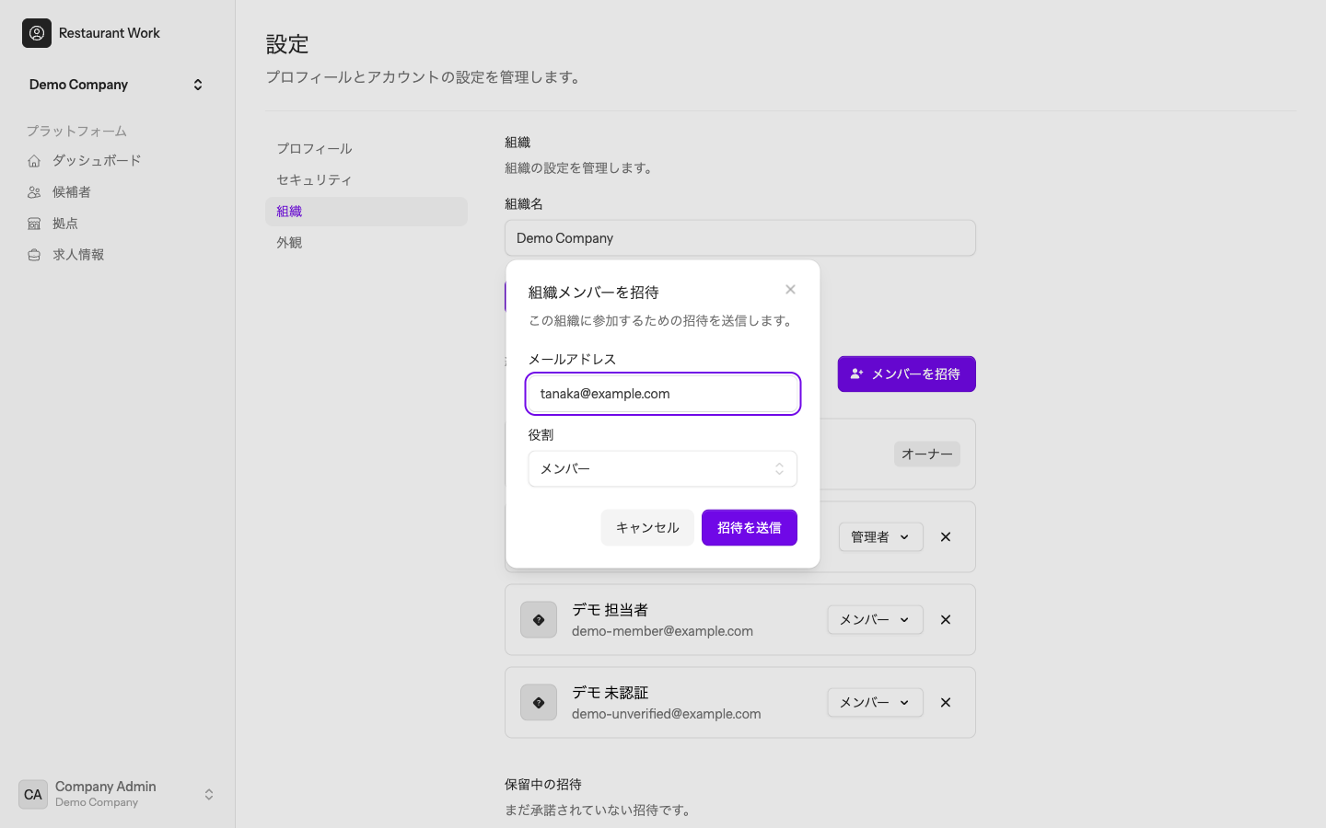Remove デモ 未認証 with X icon
This screenshot has height=828, width=1326.
click(946, 703)
